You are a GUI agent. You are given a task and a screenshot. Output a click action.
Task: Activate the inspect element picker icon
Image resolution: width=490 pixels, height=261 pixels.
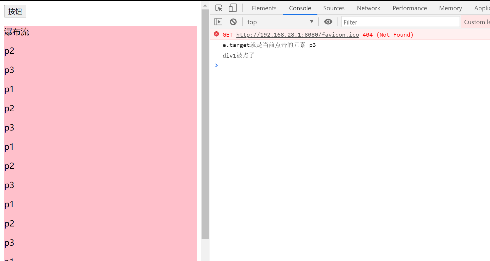click(x=219, y=8)
